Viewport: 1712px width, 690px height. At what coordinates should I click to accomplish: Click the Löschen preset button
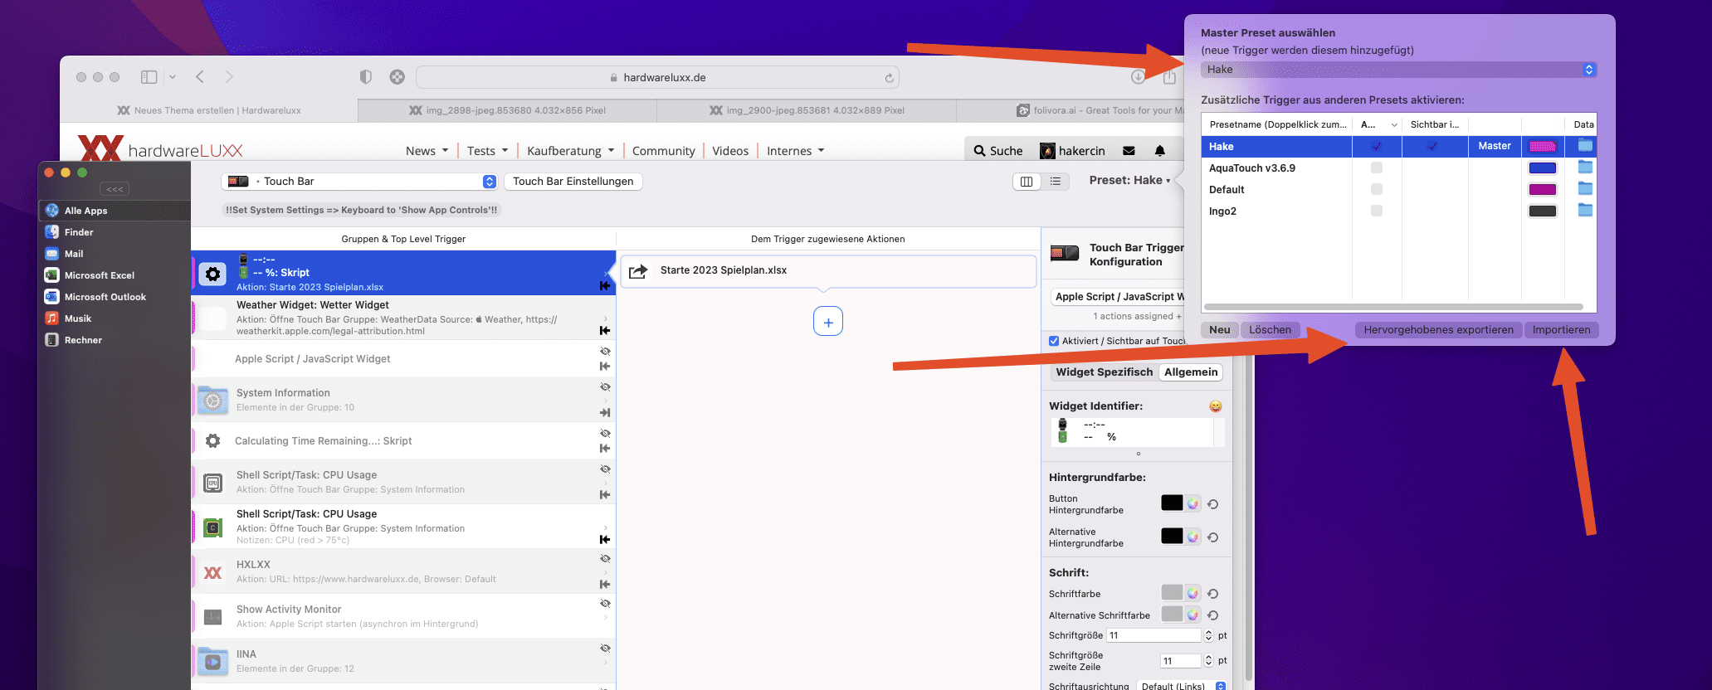coord(1270,330)
